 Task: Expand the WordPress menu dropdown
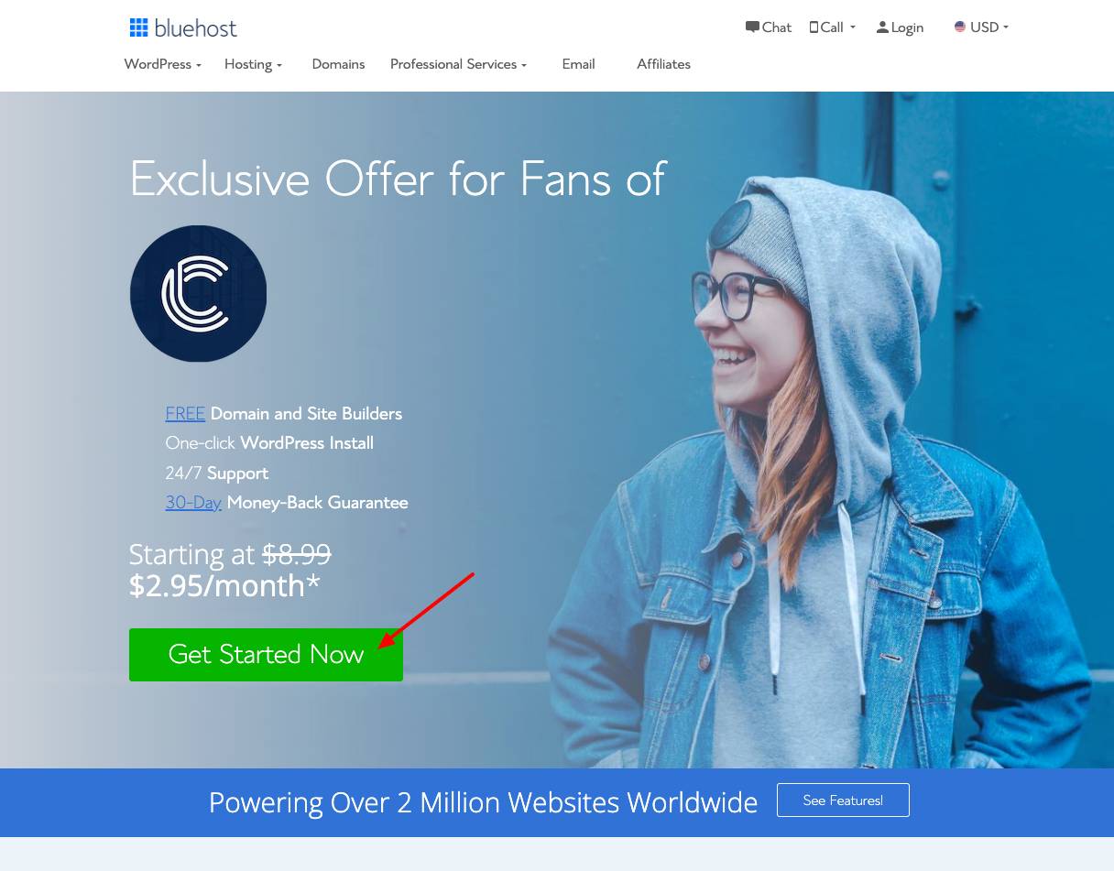[x=162, y=64]
